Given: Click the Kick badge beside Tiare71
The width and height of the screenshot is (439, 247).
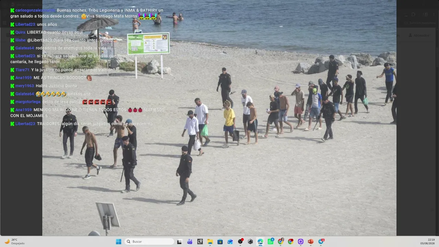Looking at the screenshot, I should [12, 70].
